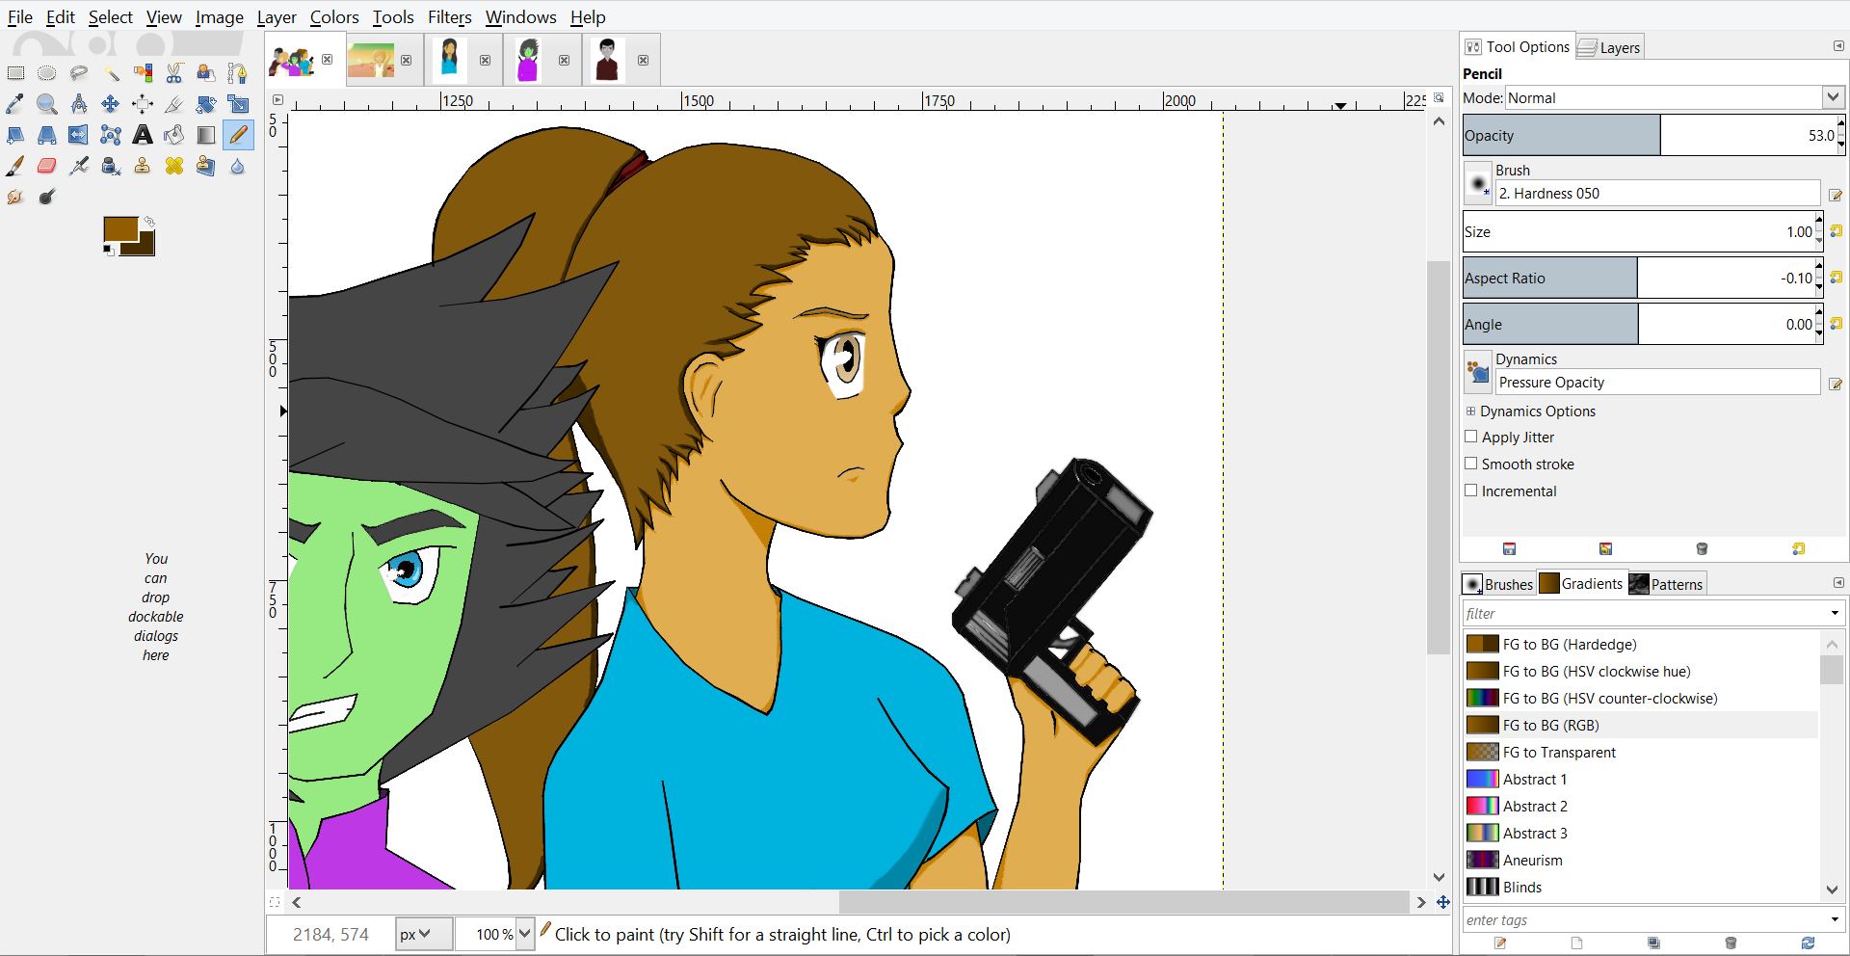Image resolution: width=1850 pixels, height=956 pixels.
Task: Select the Paths tool
Action: click(238, 73)
